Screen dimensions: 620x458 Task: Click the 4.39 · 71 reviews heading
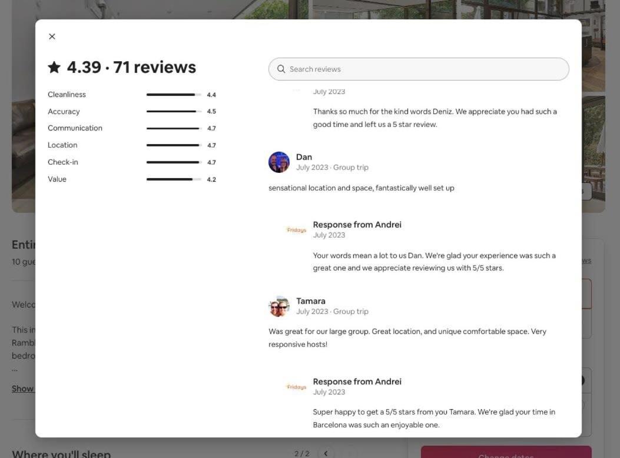point(131,67)
